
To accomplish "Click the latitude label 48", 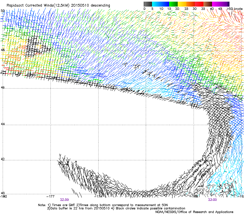I will point(3,50).
